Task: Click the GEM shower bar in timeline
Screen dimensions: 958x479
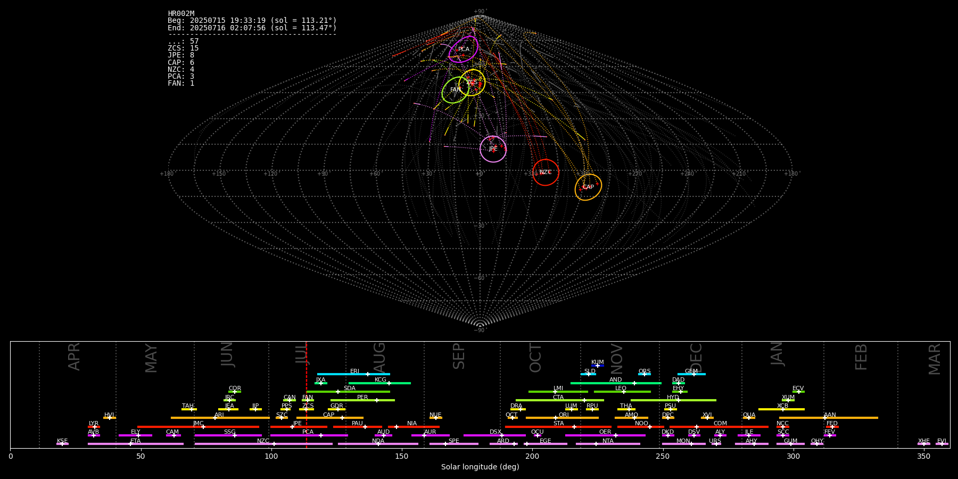Action: 691,374
